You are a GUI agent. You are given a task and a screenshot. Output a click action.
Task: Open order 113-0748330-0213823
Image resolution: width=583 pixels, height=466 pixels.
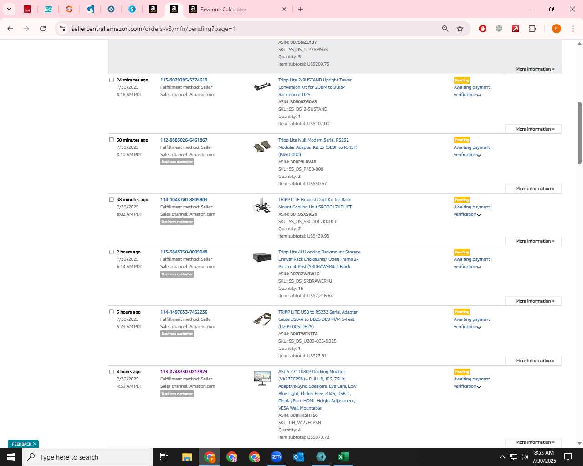(x=184, y=371)
